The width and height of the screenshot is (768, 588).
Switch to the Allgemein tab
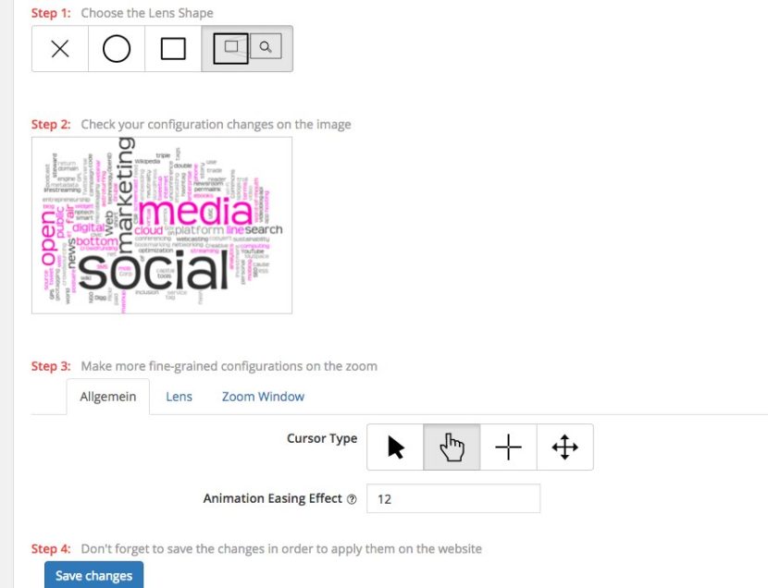[107, 397]
